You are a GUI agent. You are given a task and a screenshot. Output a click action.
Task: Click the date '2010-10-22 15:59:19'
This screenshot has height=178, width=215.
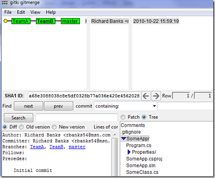click(x=156, y=21)
